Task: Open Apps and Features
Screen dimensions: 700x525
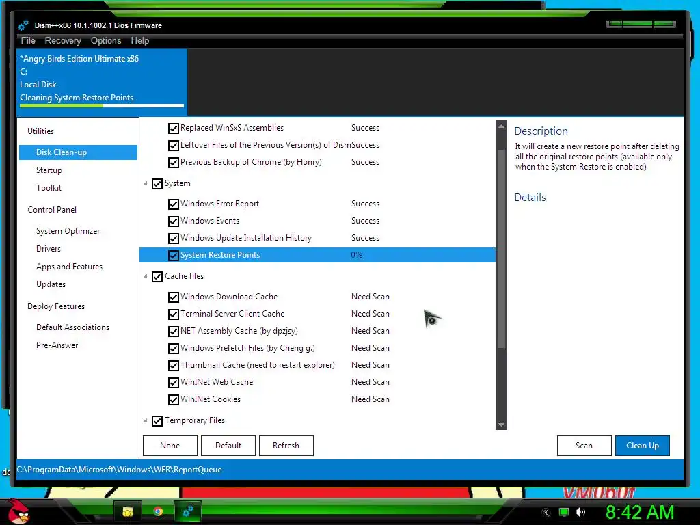Action: click(69, 267)
